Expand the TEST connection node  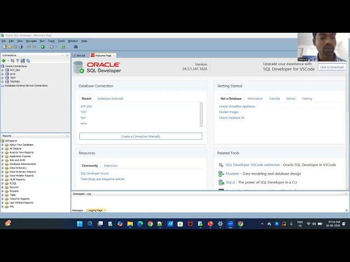(2, 78)
